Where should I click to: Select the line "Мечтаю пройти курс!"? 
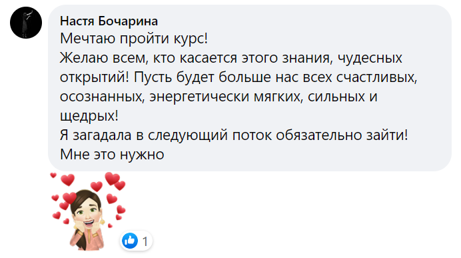pyautogui.click(x=134, y=39)
